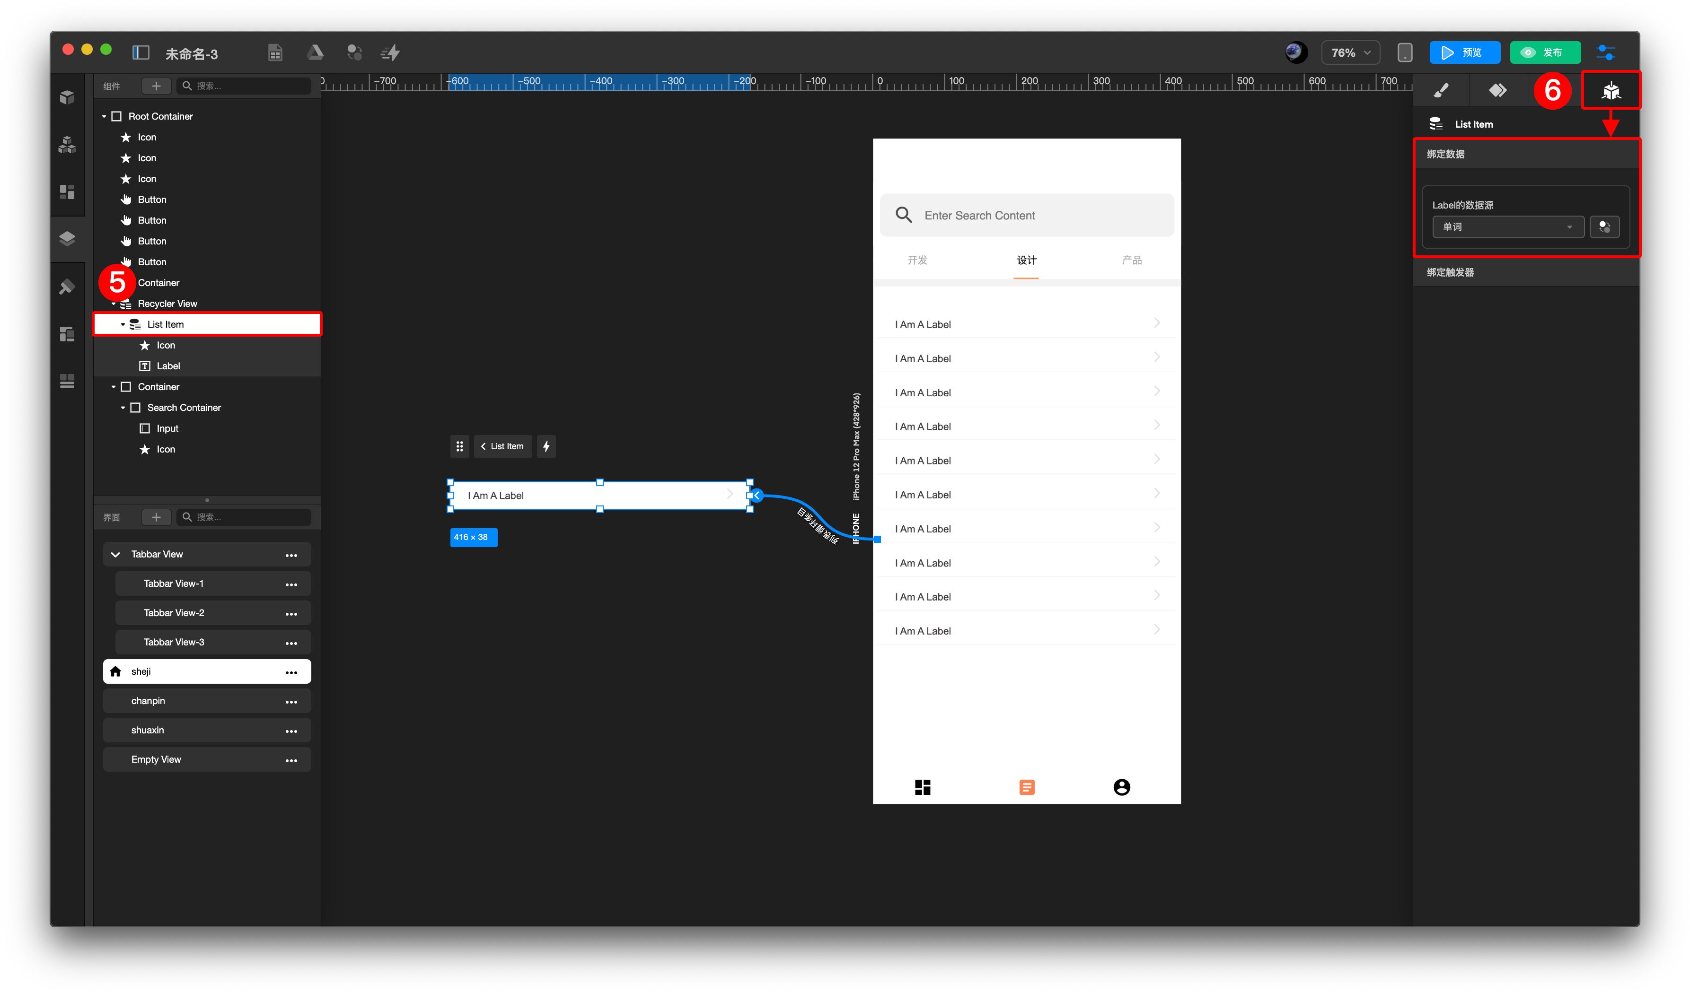Screen dimensions: 1690x992
Task: Click the Enter Search Content field
Action: click(1026, 215)
